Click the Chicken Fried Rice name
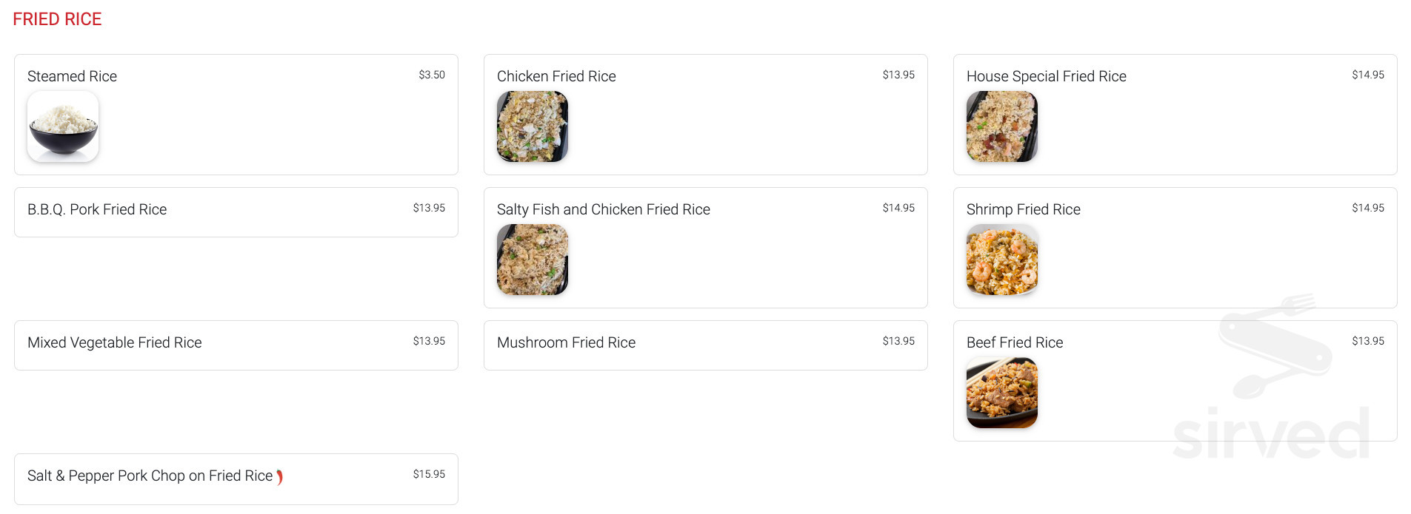1411x514 pixels. pyautogui.click(x=556, y=76)
